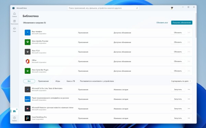Open more options for Xbox Identity Provider
Screen dimensions: 206x128
(x=189, y=42)
